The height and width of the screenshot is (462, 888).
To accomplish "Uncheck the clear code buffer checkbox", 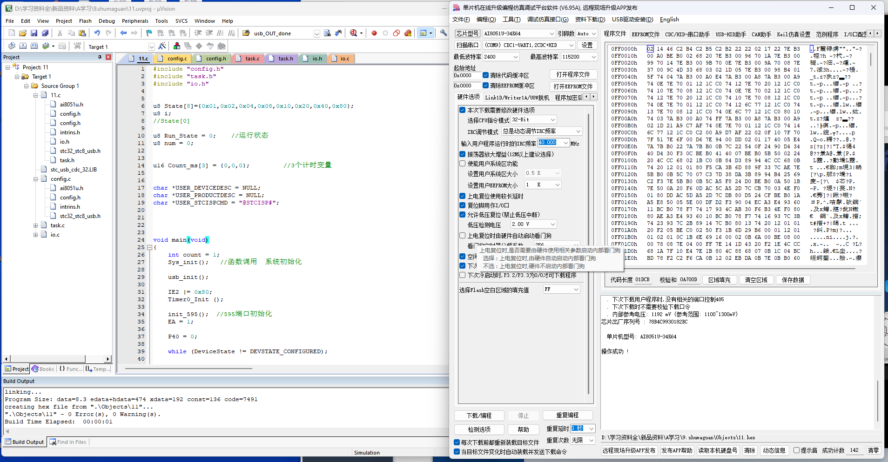I will (485, 75).
